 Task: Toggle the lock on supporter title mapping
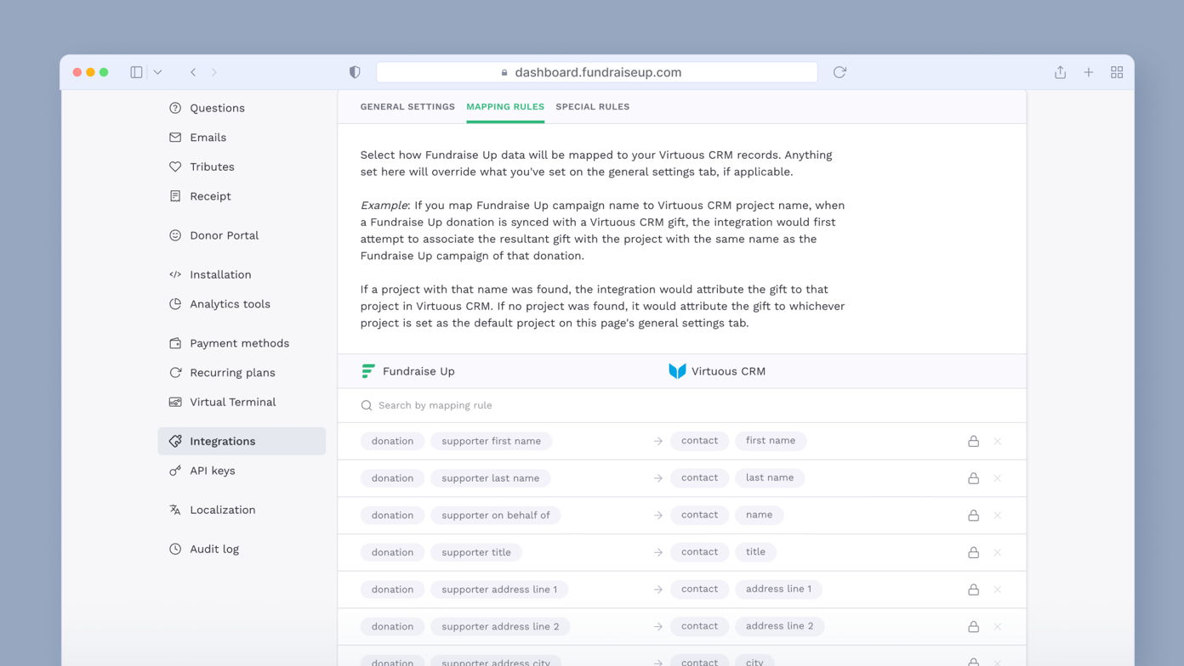pyautogui.click(x=973, y=552)
